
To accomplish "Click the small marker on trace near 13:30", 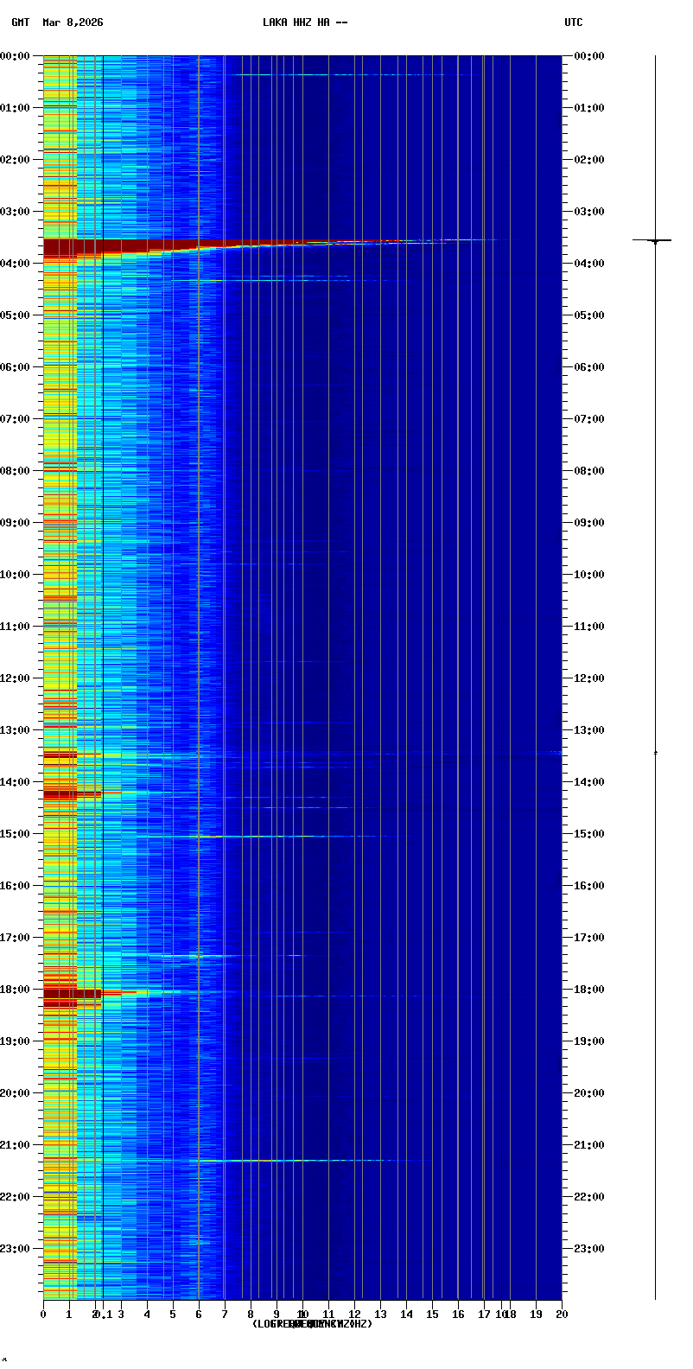I will pos(655,754).
